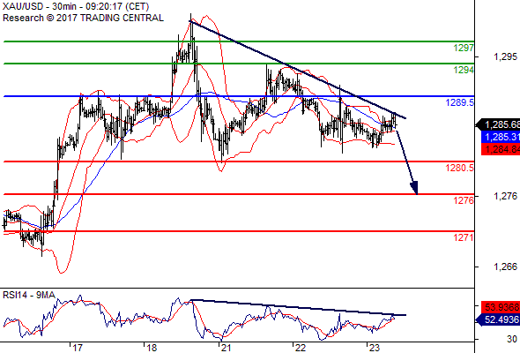Select the 1276 support level label
The height and width of the screenshot is (353, 520).
tap(464, 200)
